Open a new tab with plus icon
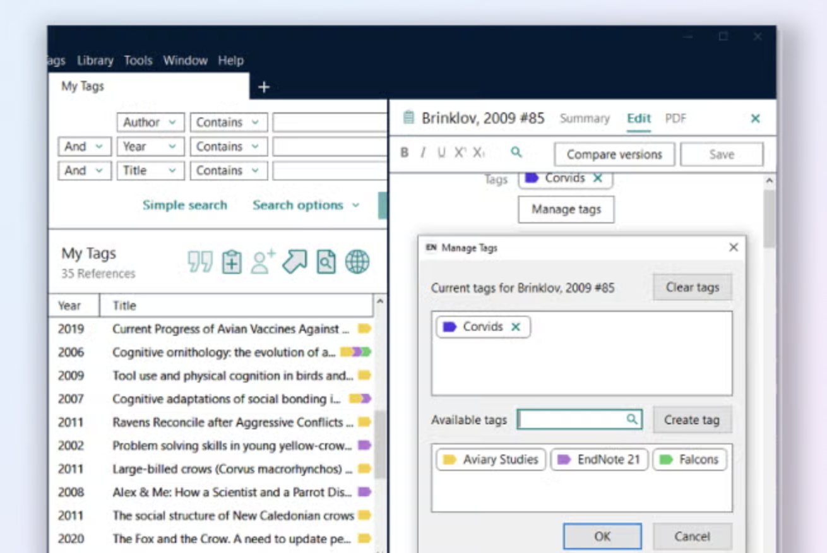 (x=264, y=87)
